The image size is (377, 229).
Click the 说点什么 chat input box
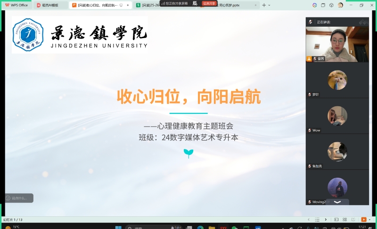(x=22, y=198)
